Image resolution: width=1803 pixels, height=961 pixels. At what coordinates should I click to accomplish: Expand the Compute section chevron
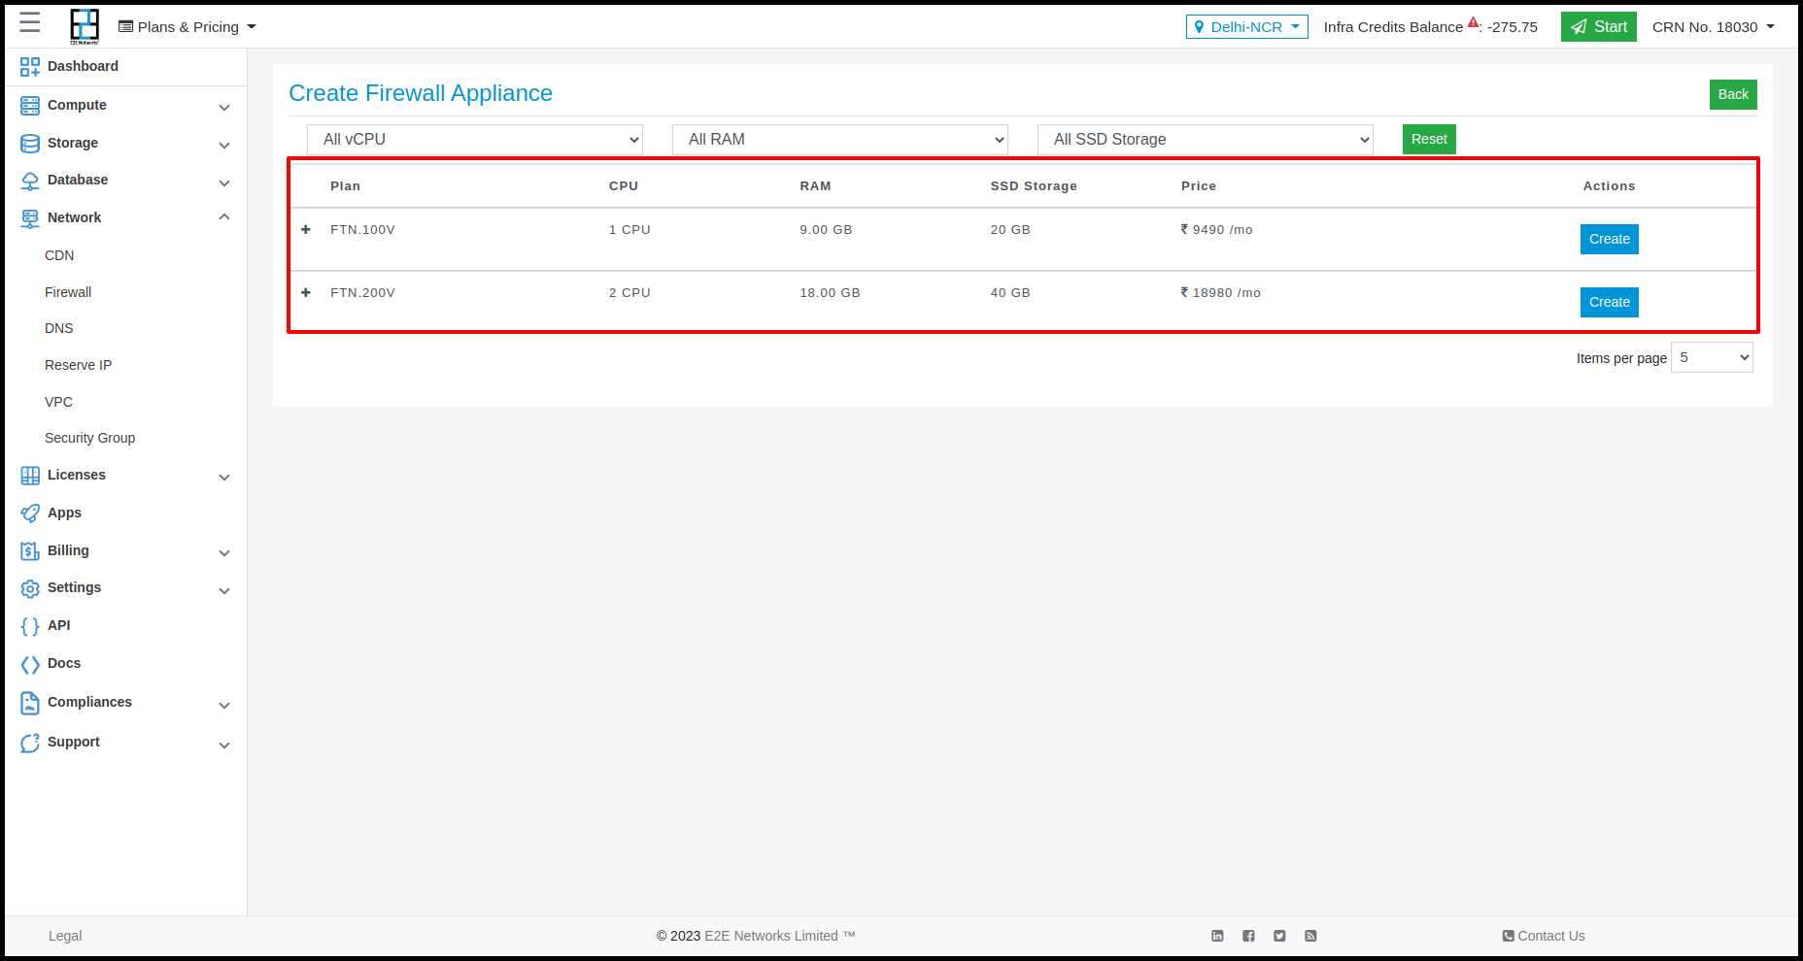224,108
